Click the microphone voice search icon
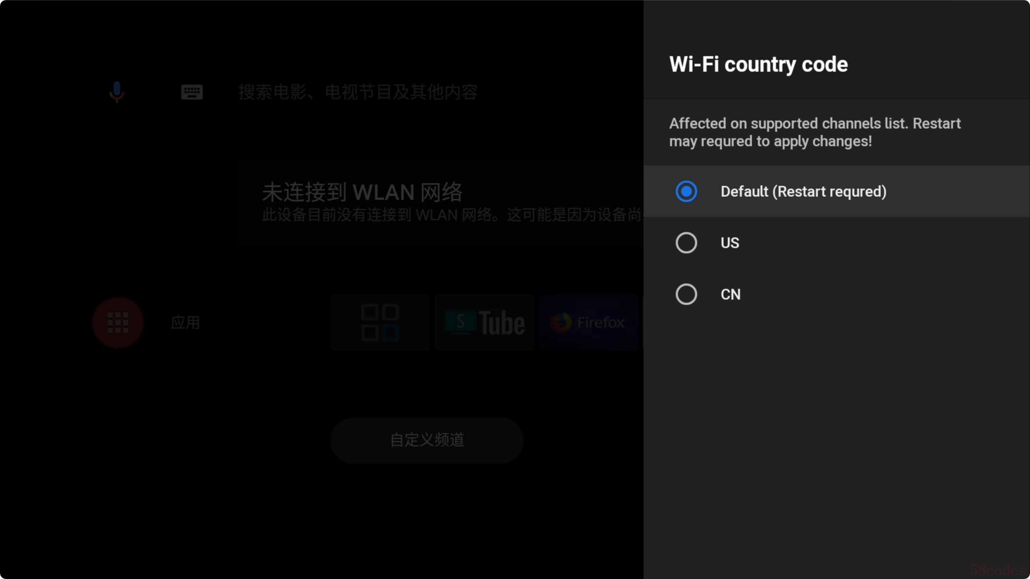 point(117,92)
